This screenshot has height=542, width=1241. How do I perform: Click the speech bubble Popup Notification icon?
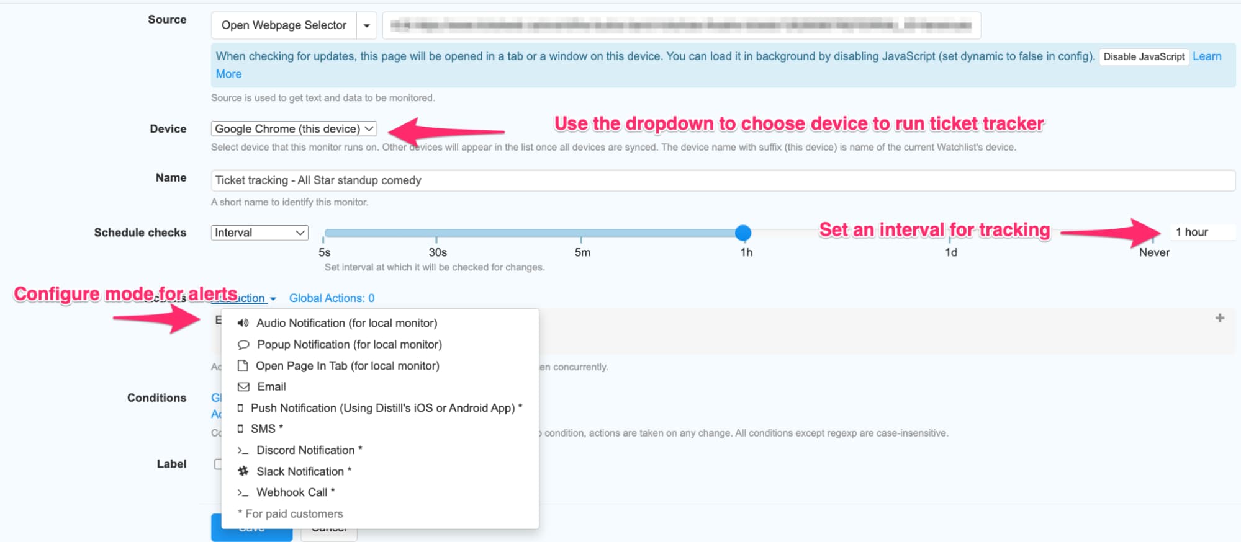[243, 345]
